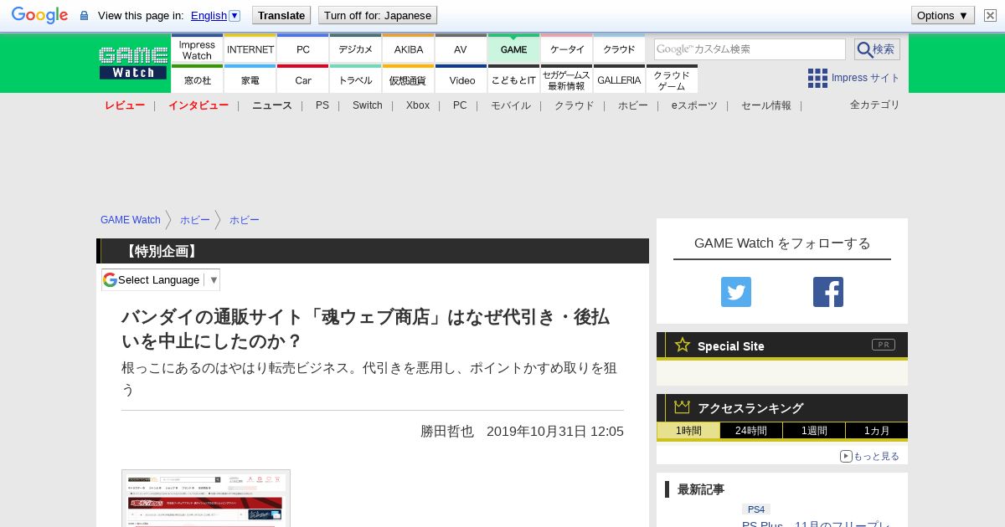Open the デジカメ Watch tab

click(356, 49)
